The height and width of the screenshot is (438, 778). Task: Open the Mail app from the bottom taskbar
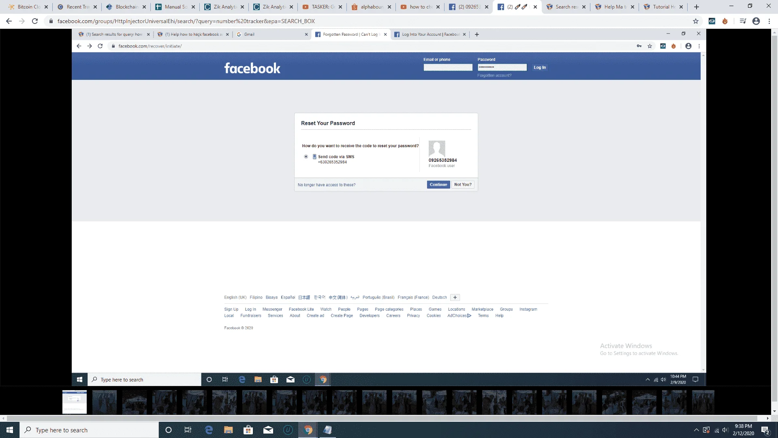pos(268,430)
